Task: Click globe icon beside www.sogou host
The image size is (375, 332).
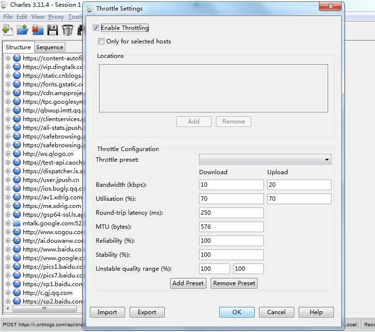Action: (17, 232)
